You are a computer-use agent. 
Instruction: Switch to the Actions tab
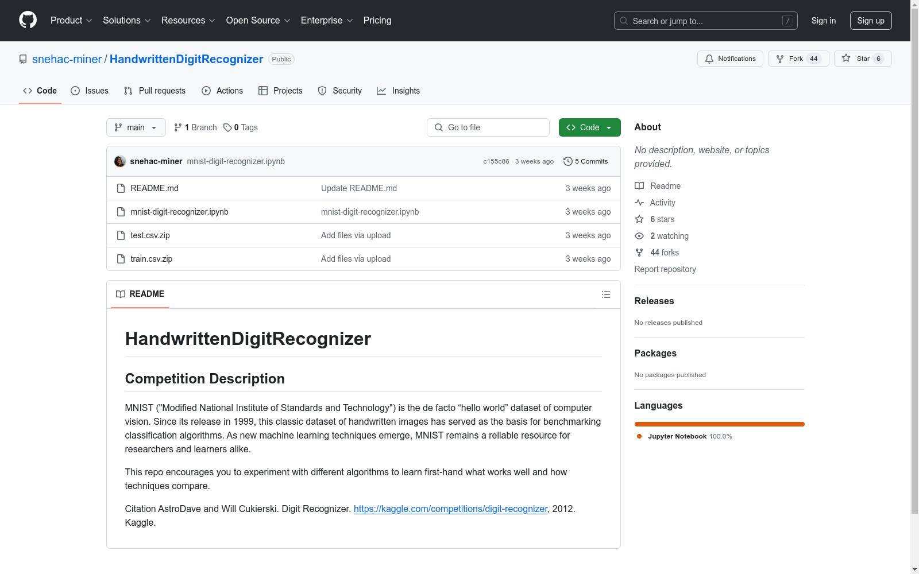pyautogui.click(x=222, y=91)
